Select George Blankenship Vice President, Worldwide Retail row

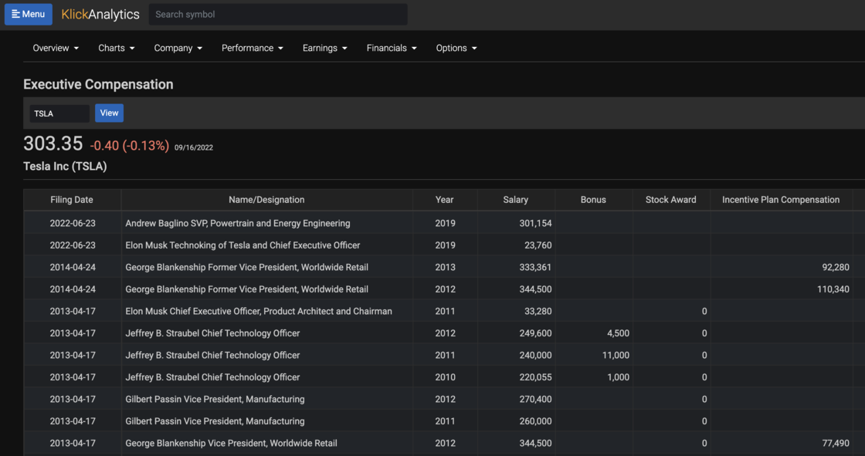(x=444, y=444)
